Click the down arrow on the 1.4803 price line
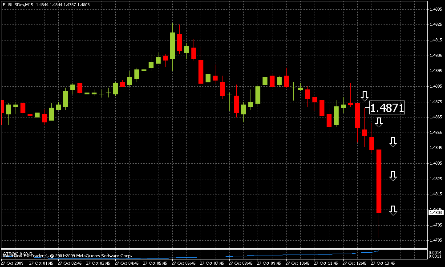445x267 pixels. tap(393, 210)
